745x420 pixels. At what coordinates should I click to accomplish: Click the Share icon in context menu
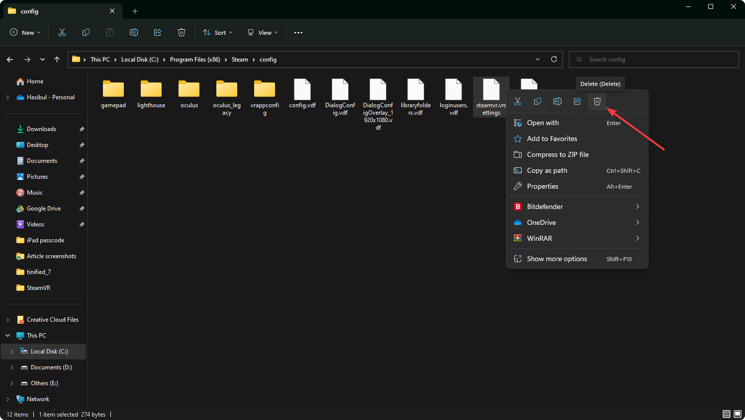[577, 101]
